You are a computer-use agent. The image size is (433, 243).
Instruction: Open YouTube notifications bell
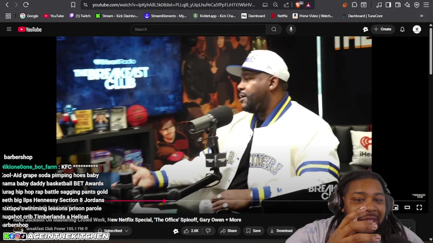[402, 29]
